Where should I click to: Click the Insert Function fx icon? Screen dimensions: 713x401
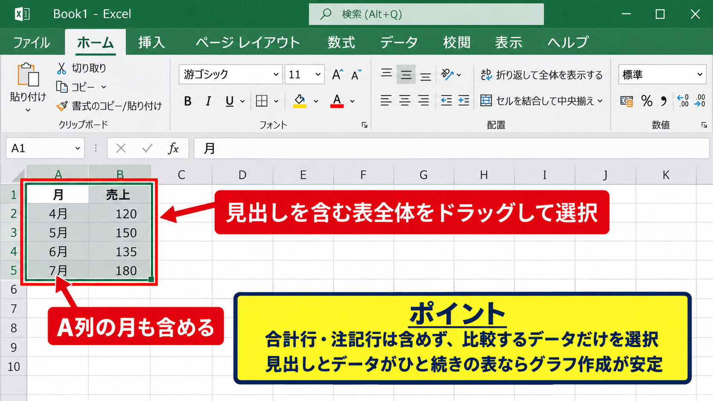pos(173,148)
